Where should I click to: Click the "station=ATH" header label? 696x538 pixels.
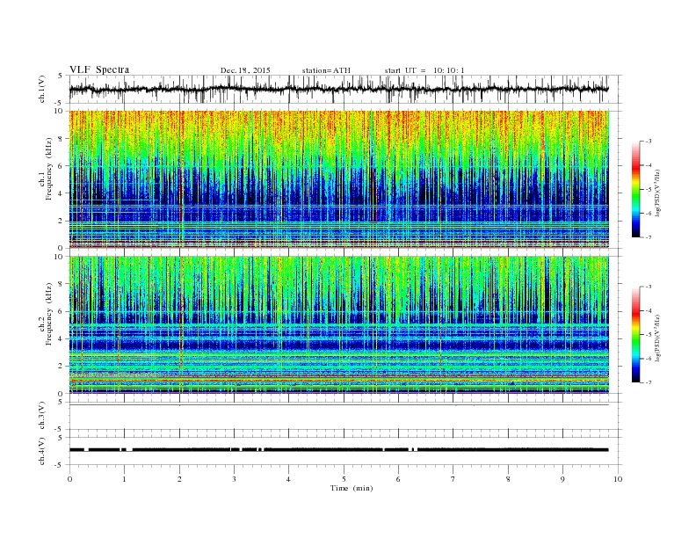[x=326, y=70]
